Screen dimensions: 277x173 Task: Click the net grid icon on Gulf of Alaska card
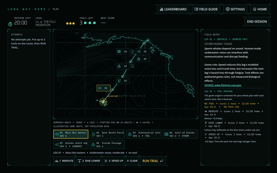point(166,134)
